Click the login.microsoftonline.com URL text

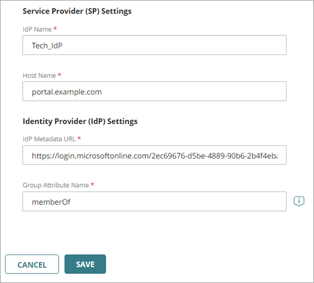[155, 156]
